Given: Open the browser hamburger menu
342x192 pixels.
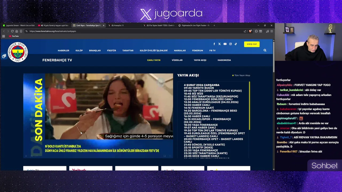Looking at the screenshot, I should coord(272,31).
